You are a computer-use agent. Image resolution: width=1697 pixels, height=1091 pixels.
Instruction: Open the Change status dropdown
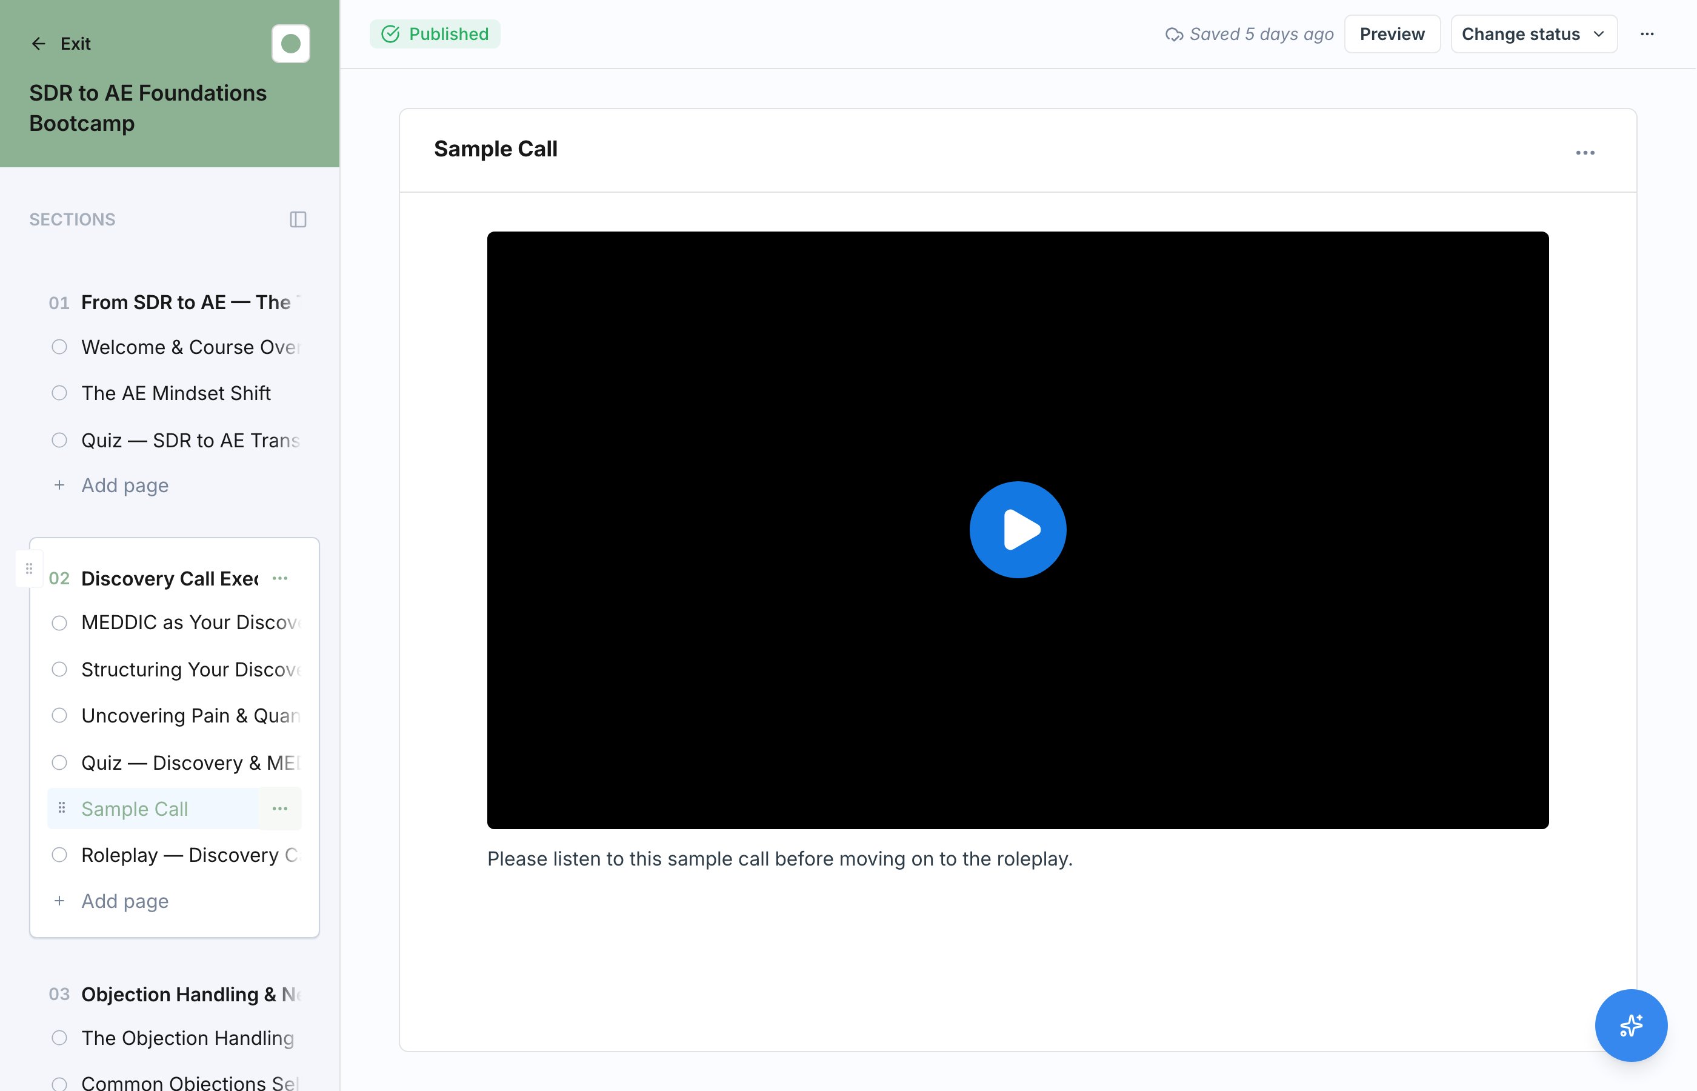click(x=1533, y=34)
